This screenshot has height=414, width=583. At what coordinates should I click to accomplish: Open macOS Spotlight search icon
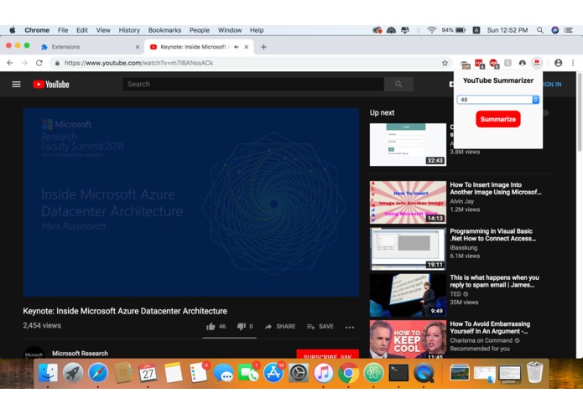coord(540,30)
